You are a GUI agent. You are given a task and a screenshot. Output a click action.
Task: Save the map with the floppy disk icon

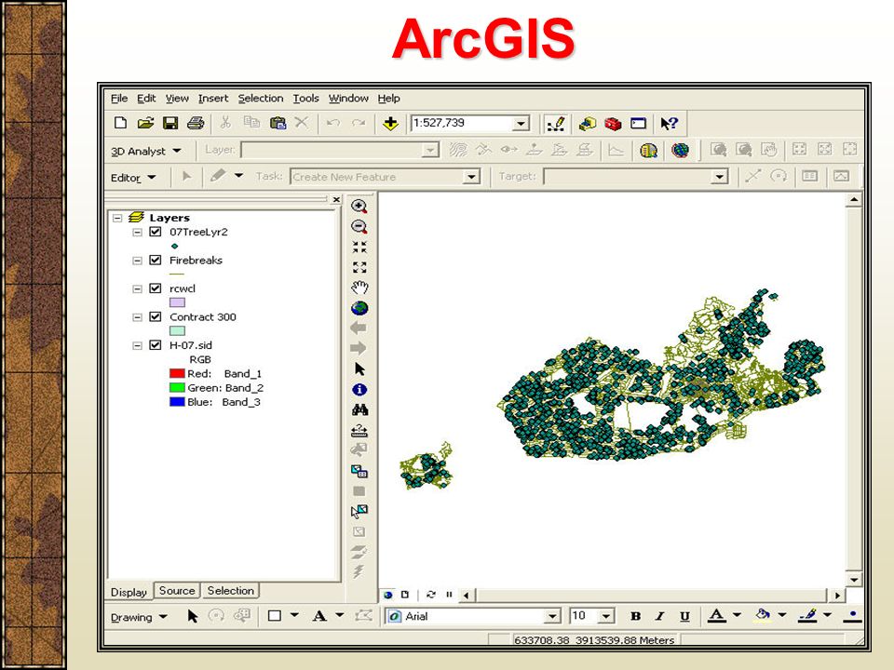click(x=170, y=123)
